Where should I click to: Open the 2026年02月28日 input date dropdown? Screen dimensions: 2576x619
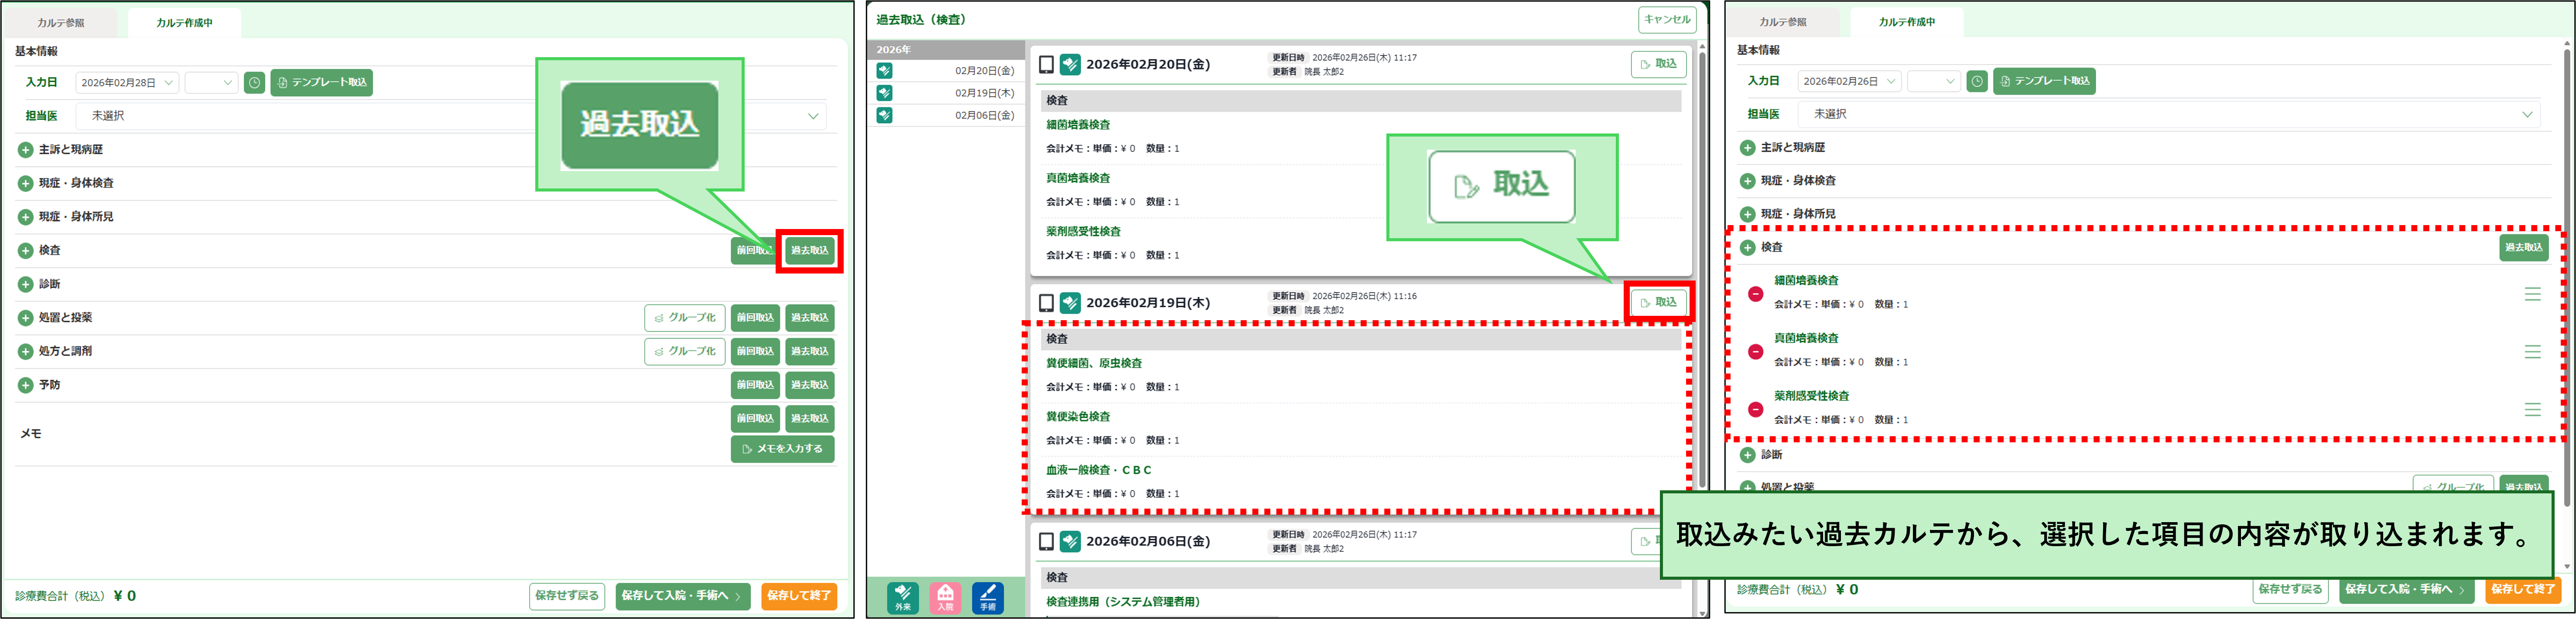tap(127, 83)
